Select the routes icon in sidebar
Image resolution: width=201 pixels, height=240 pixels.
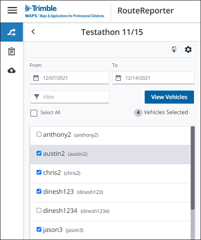[x=12, y=32]
